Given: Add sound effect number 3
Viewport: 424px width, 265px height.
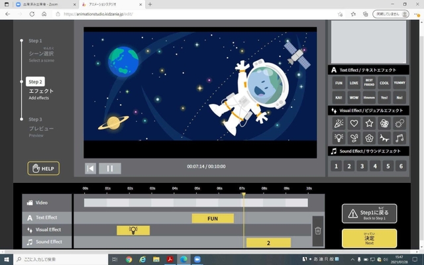Looking at the screenshot, I should [x=370, y=166].
